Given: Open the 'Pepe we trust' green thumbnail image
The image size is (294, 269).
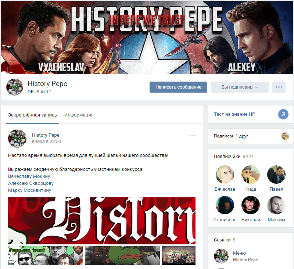Looking at the screenshot, I should (x=46, y=255).
